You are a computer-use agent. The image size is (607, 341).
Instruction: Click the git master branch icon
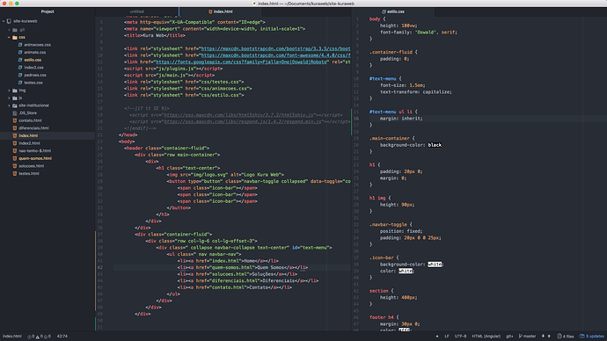tap(520, 337)
